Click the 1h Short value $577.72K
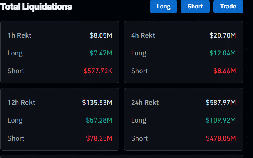Viewport: 253px width, 158px height. coord(98,71)
